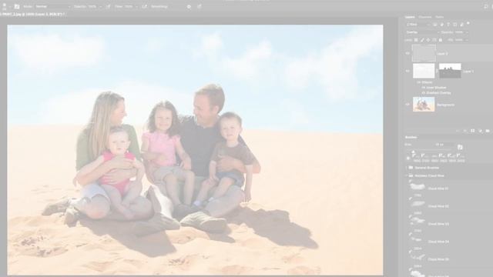Toggle visibility of Inner Shadow effect
Screen dimensions: 493x277
(424, 88)
